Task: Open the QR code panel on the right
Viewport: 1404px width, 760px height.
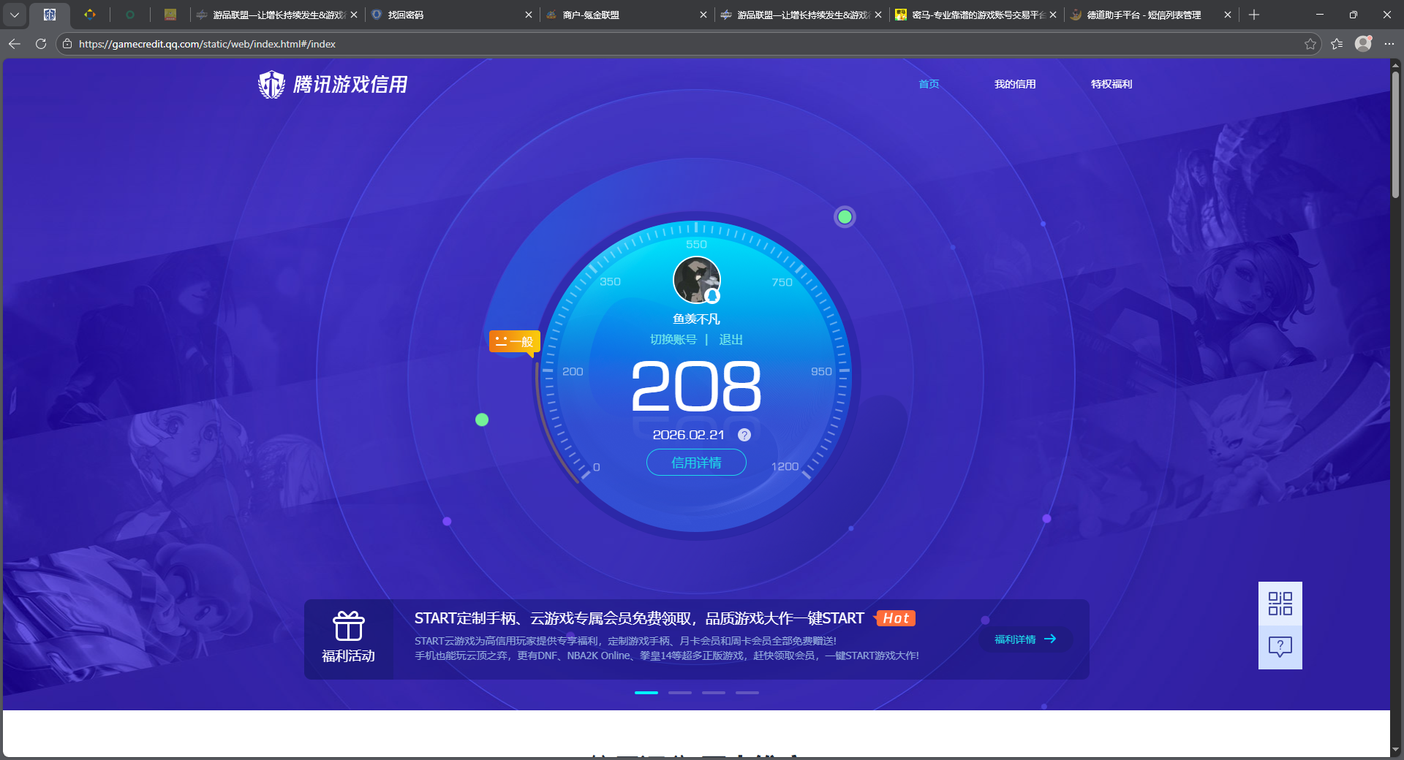Action: pos(1280,604)
